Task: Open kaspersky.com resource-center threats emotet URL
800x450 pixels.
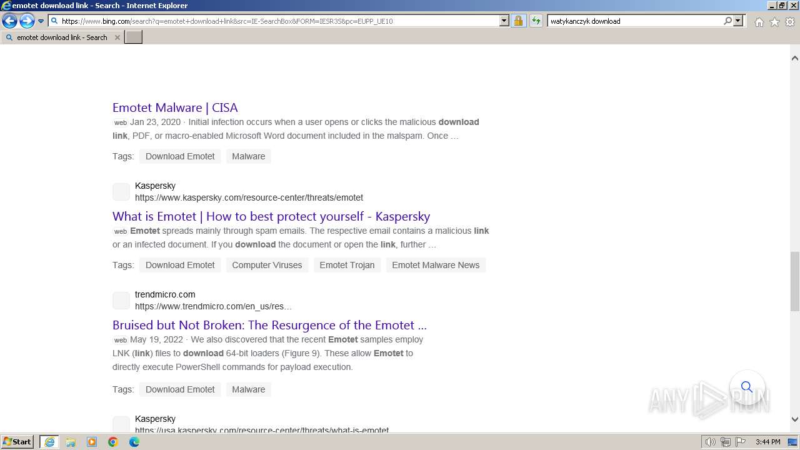Action: tap(249, 197)
